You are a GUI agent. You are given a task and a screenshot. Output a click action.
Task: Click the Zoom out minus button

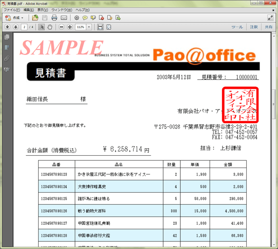[x=62, y=27]
